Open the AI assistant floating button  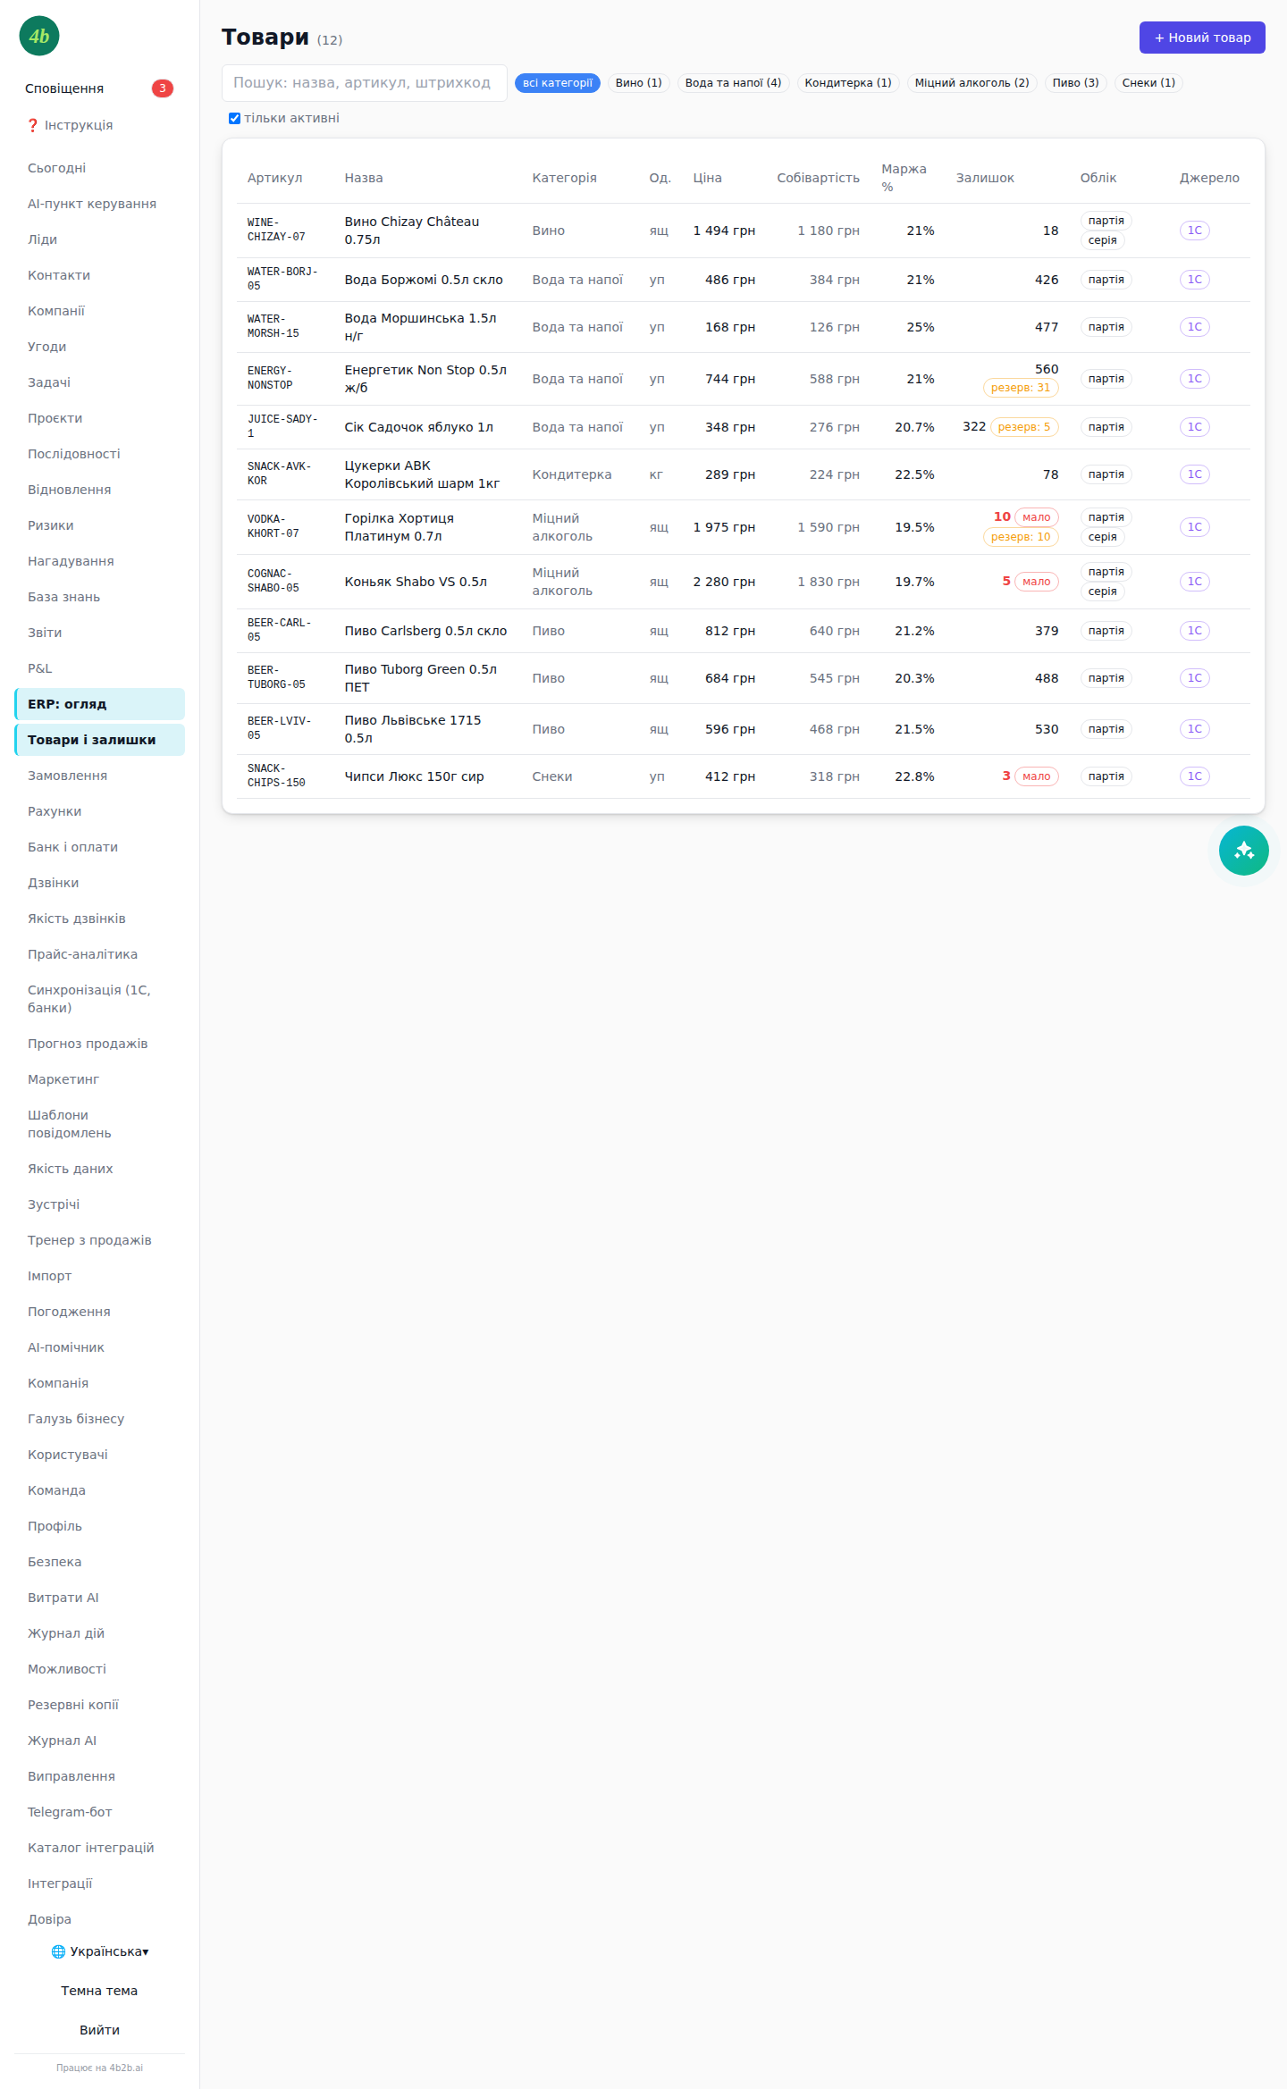1243,851
